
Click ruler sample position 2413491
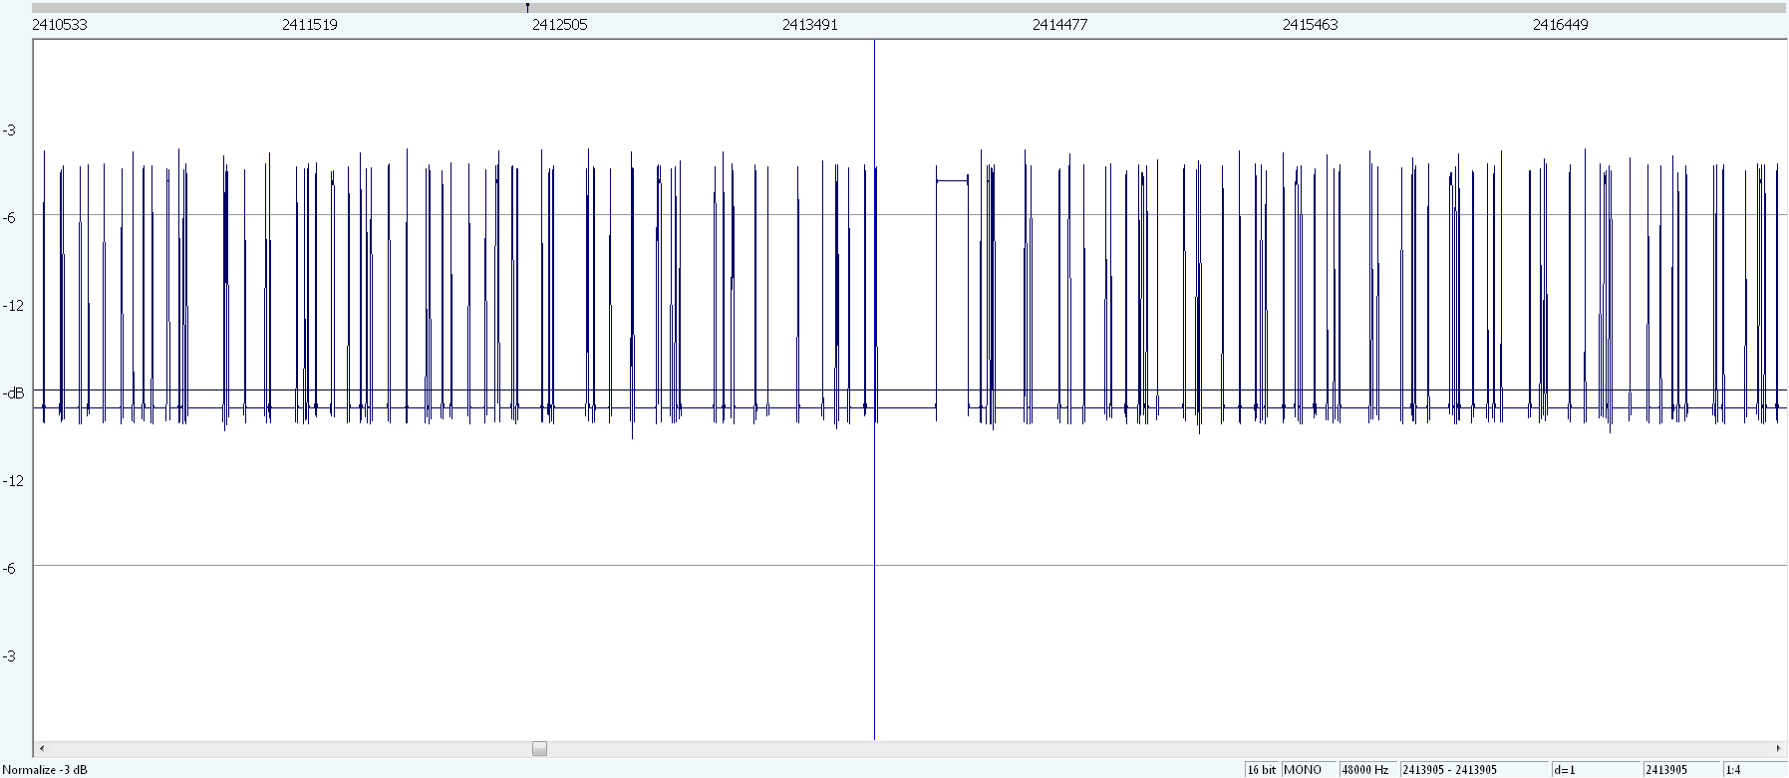tap(810, 25)
